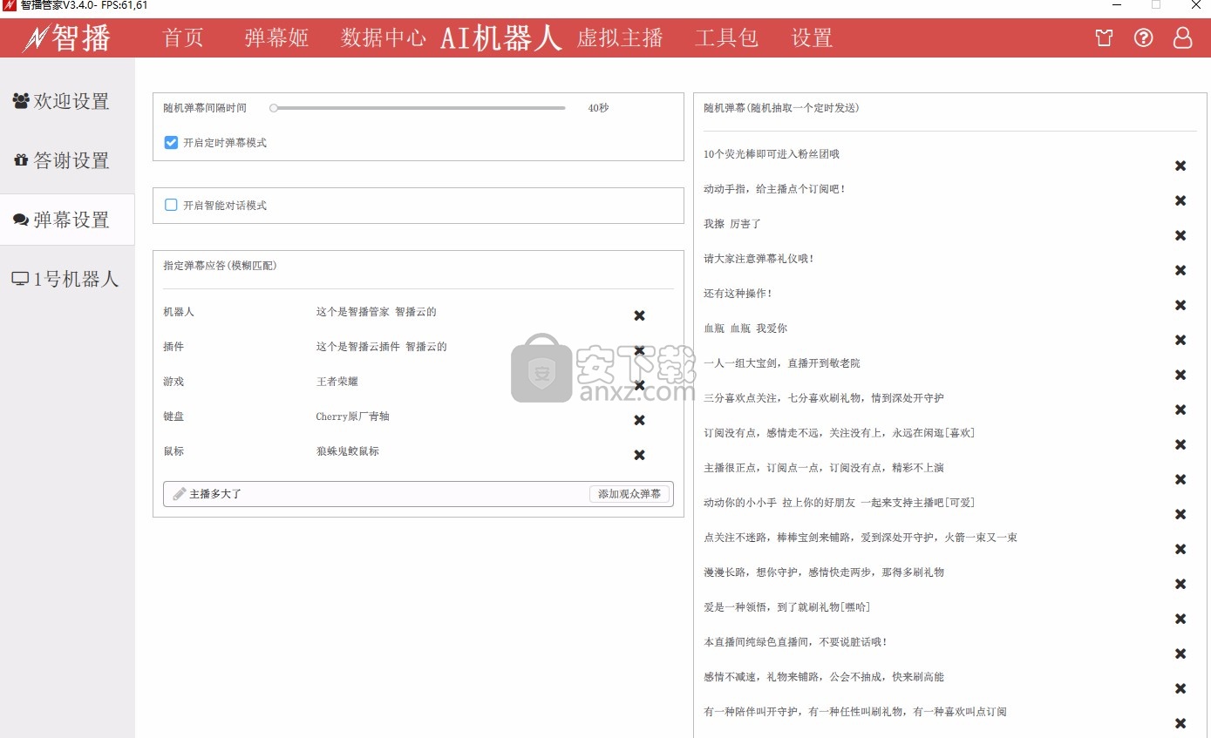Remove 三分喜欢点关注 danmaku
The image size is (1211, 738).
click(x=1180, y=410)
